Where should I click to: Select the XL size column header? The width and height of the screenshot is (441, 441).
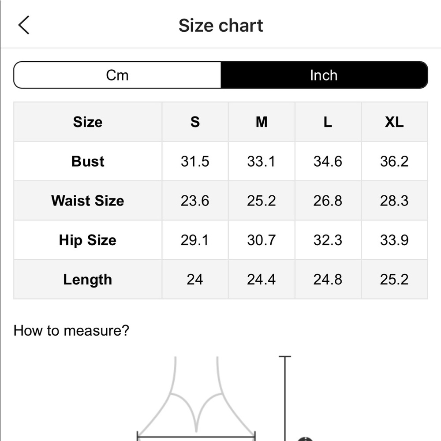pos(394,122)
